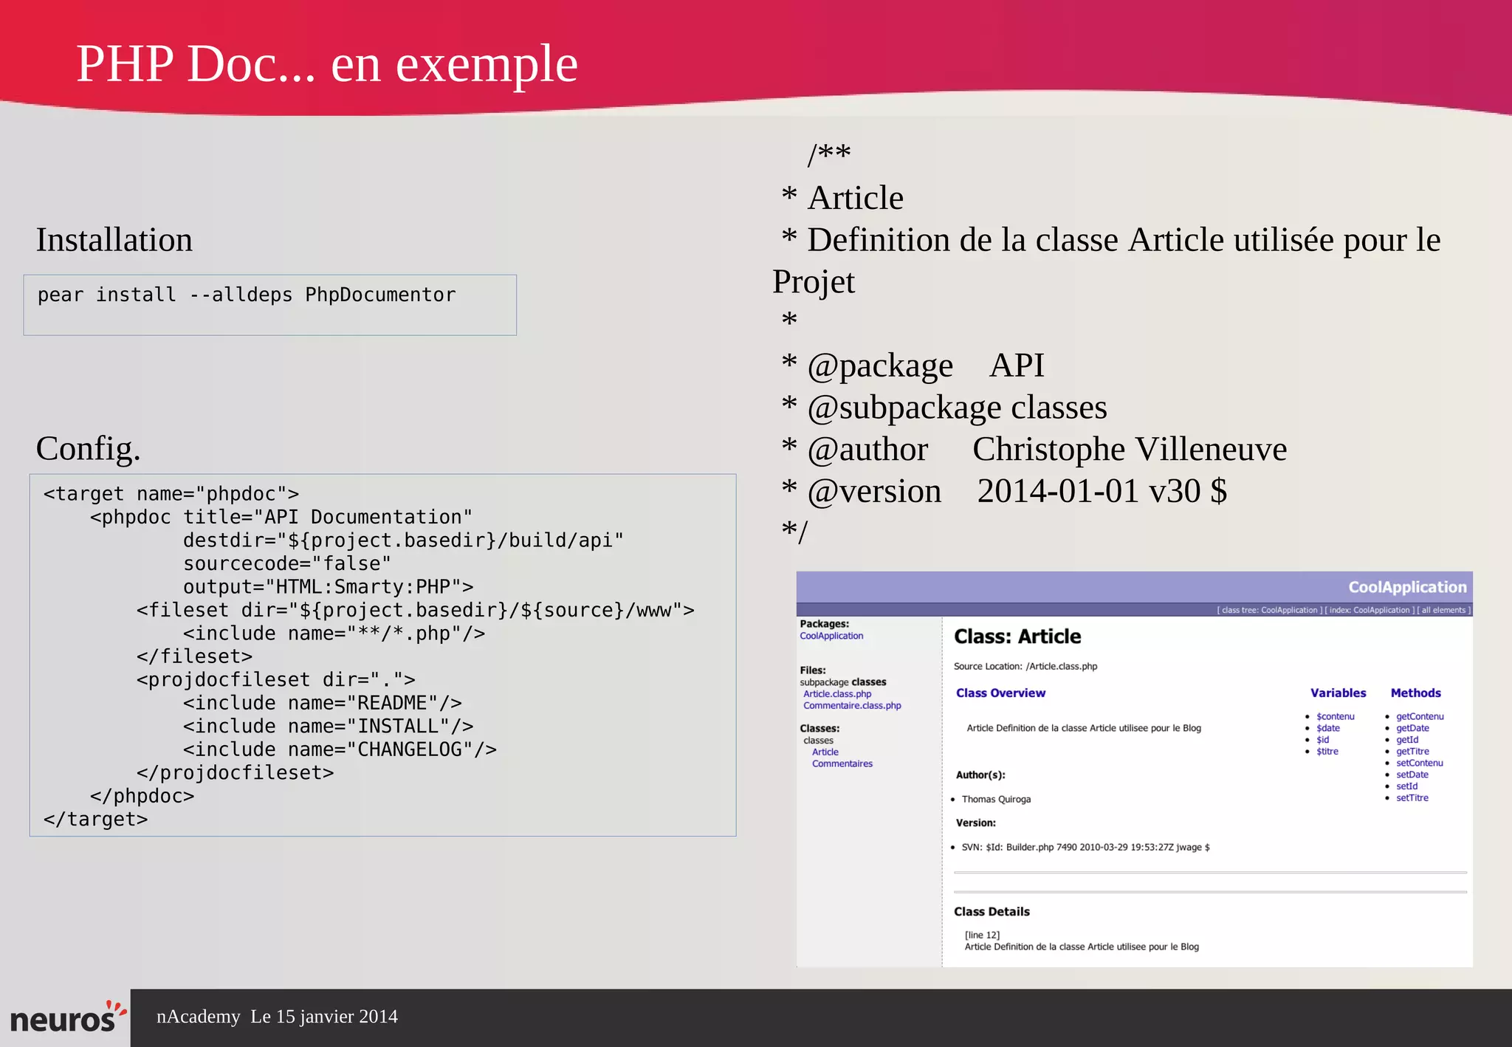Click the $date variable link
The image size is (1512, 1047).
point(1327,728)
